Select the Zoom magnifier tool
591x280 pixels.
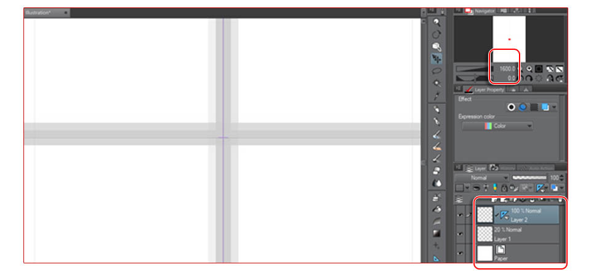click(436, 22)
